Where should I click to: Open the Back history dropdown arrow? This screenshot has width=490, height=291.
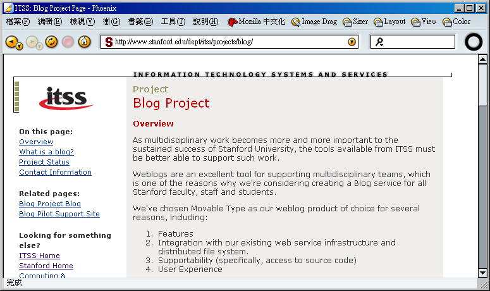pyautogui.click(x=20, y=47)
